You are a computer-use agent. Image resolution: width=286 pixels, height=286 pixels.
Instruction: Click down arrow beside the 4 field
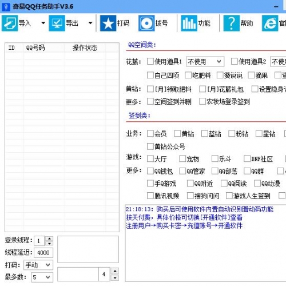[x=115, y=277]
